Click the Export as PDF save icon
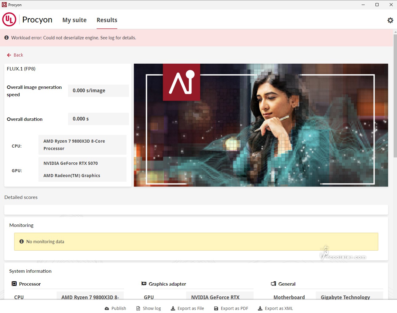This screenshot has height=313, width=397. (x=216, y=308)
